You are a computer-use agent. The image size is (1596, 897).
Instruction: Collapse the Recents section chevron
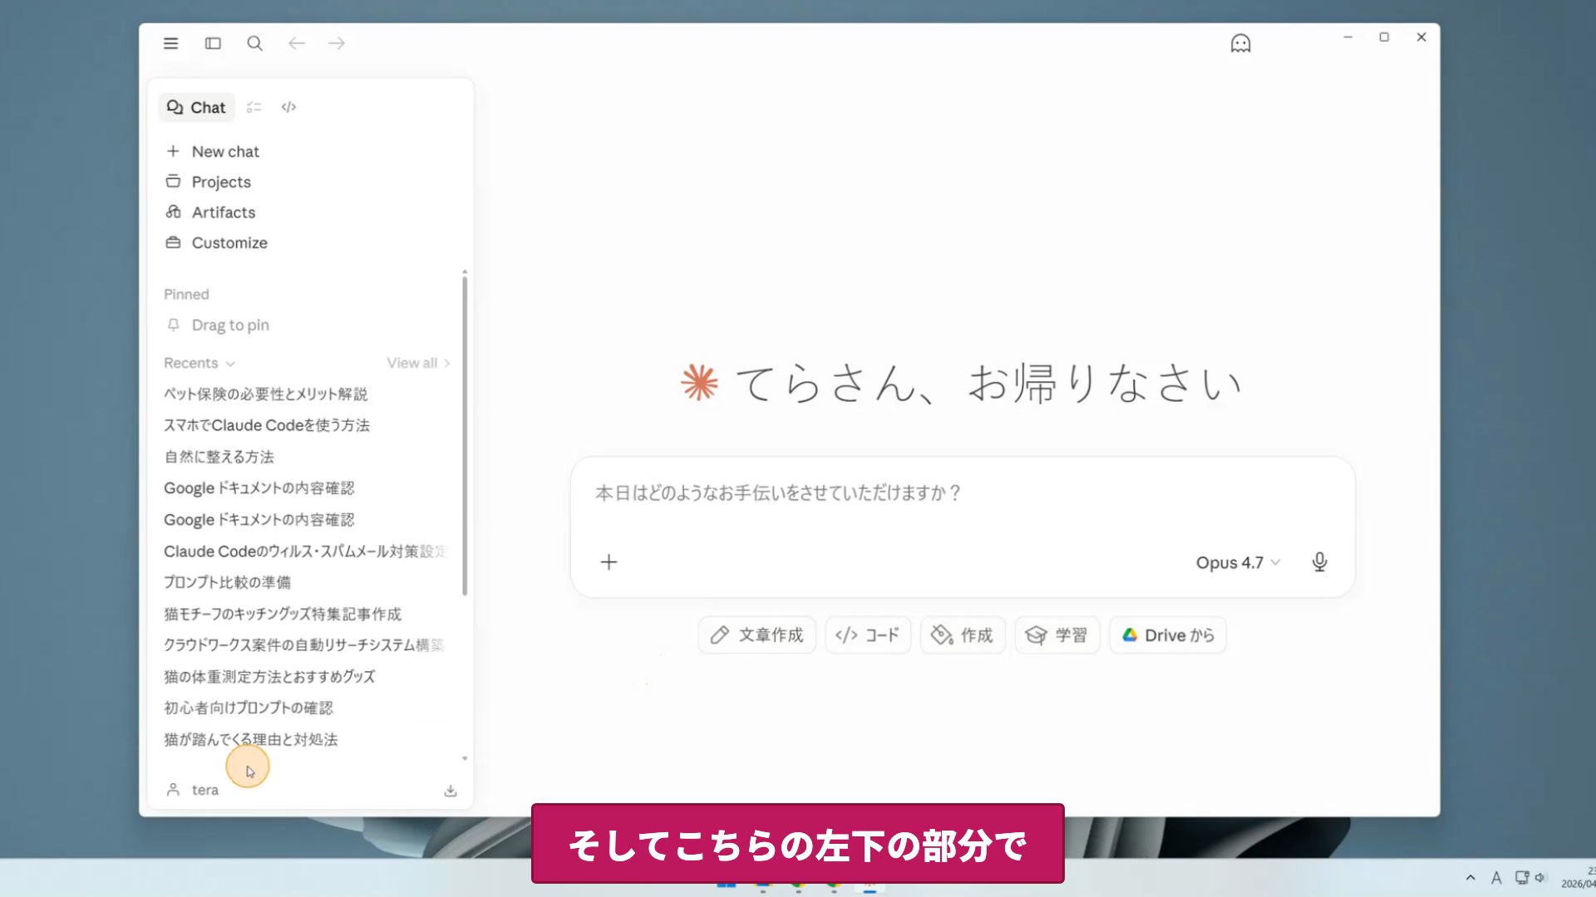(230, 364)
